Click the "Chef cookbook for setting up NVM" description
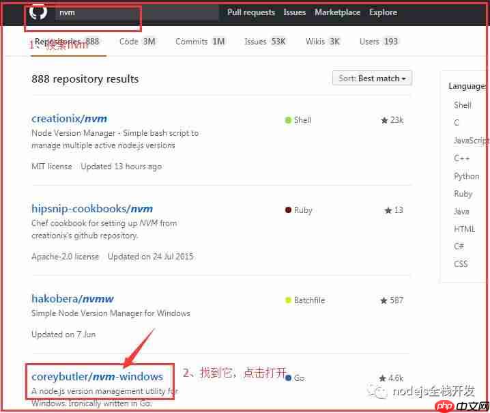This screenshot has width=490, height=413. coord(104,229)
